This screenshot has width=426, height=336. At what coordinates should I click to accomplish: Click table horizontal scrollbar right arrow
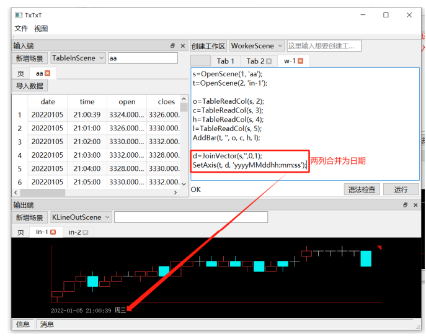point(175,193)
